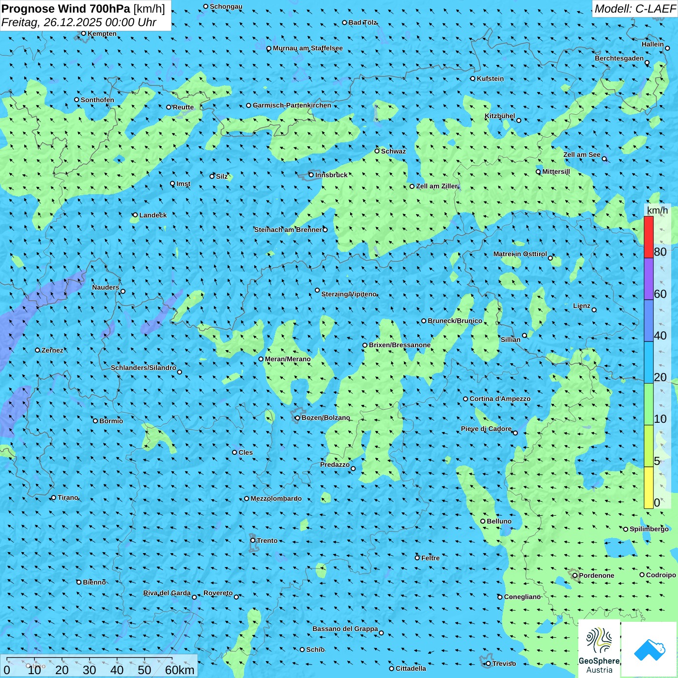Image resolution: width=678 pixels, height=678 pixels.
Task: Click the Treviso city marker
Action: click(488, 663)
